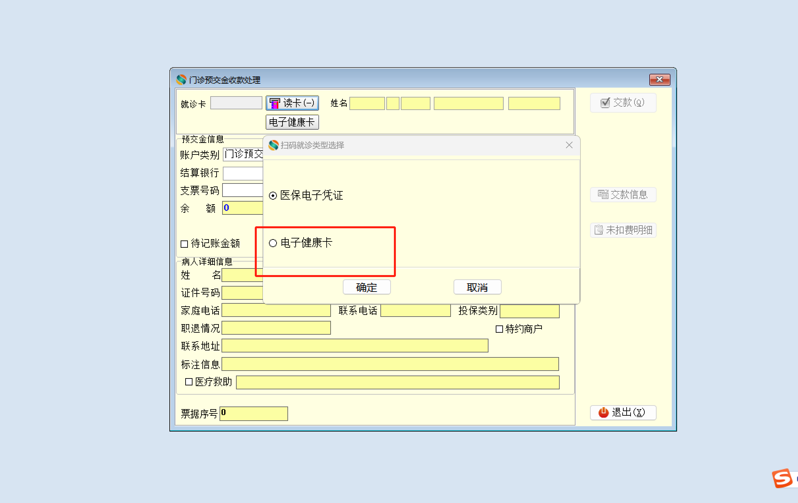Focus the 联系地址 address field
The width and height of the screenshot is (798, 503).
pos(355,346)
